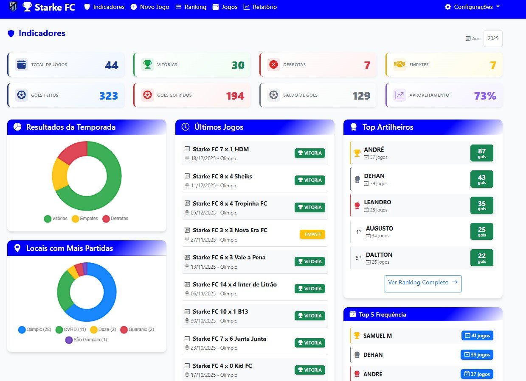Click the Olimpic (28) slice legend
Image resolution: width=526 pixels, height=381 pixels.
[x=34, y=329]
